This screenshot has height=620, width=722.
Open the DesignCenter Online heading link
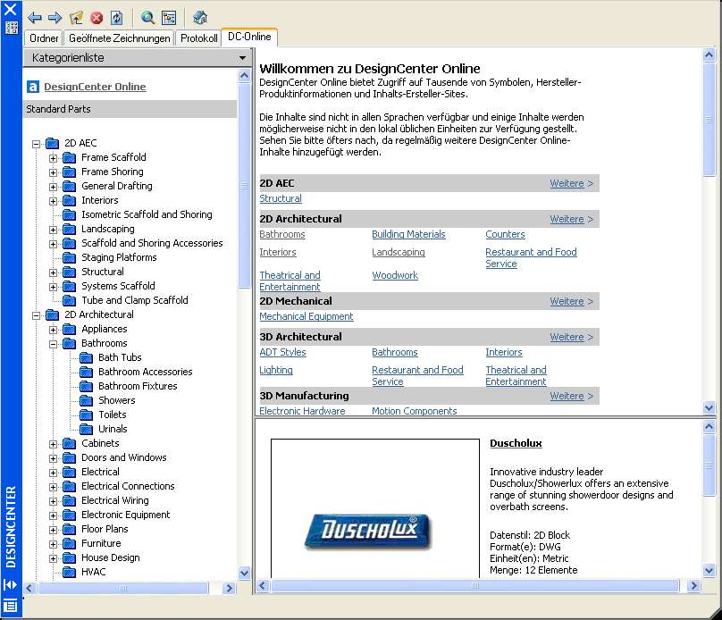coord(95,87)
